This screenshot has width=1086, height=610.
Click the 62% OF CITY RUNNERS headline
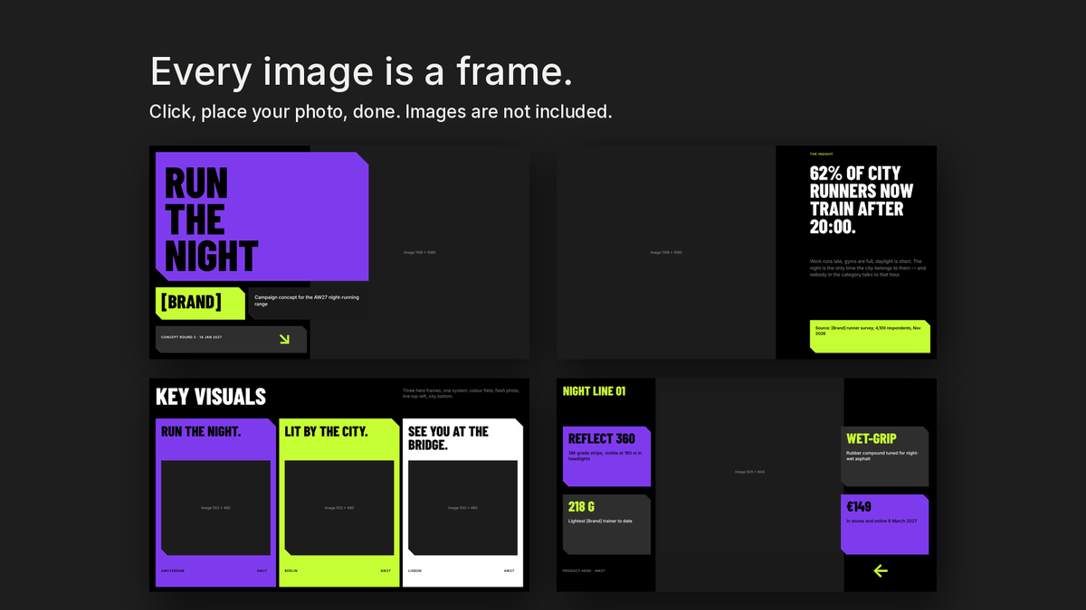(862, 200)
